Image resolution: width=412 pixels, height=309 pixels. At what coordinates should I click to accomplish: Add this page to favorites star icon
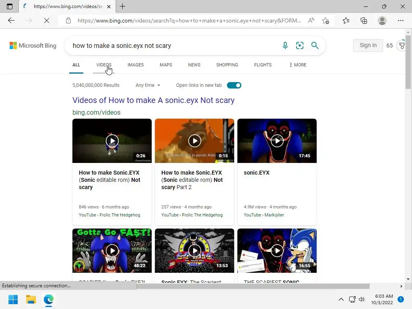326,21
